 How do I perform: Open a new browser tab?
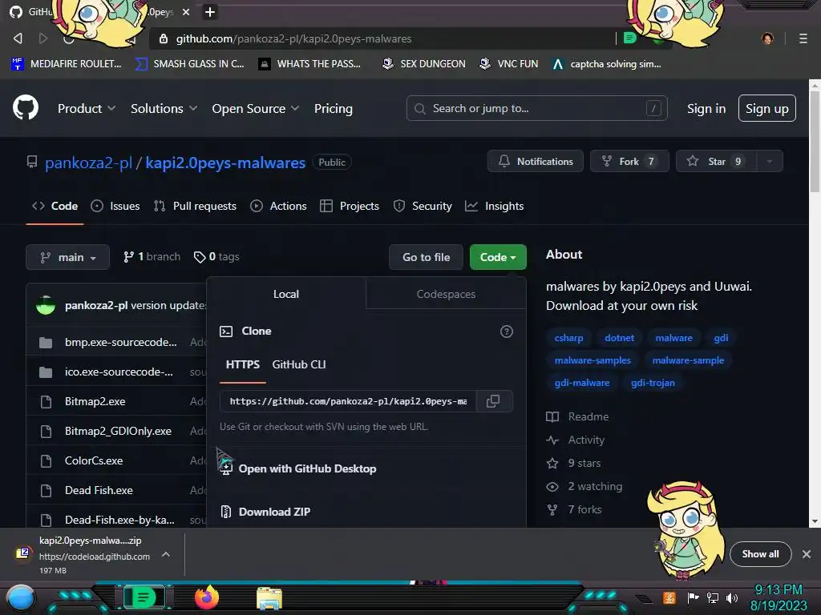(x=210, y=11)
